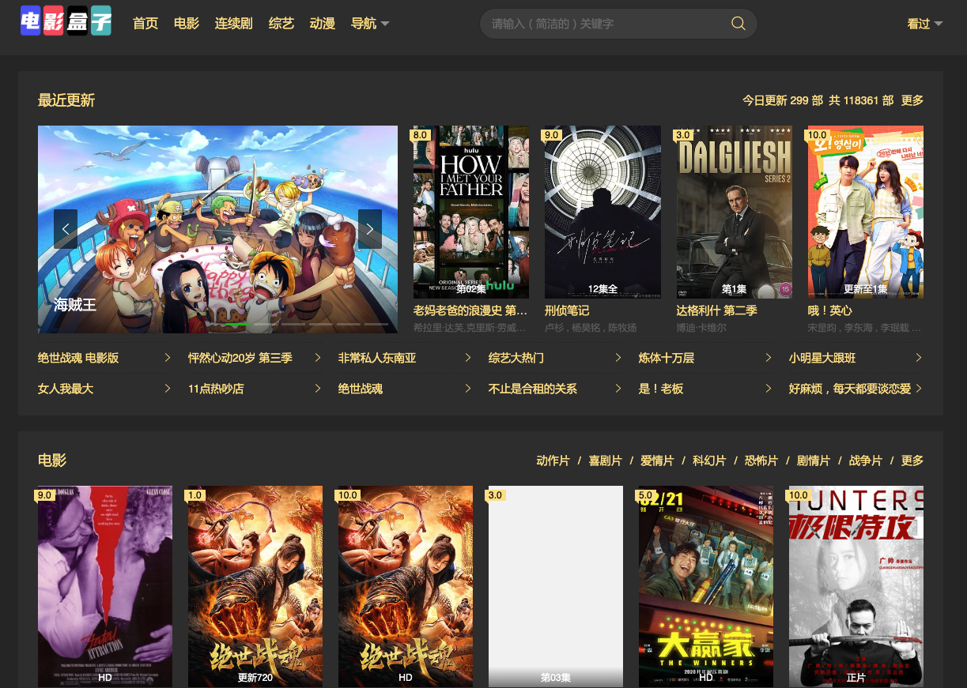967x688 pixels.
Task: Open 绝世战魂 poster labeled 更新720
Action: 255,586
